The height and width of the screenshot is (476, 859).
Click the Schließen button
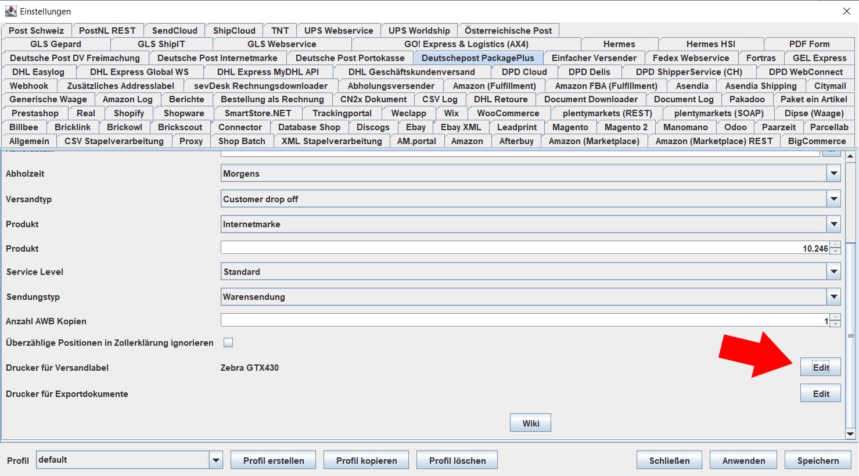point(669,460)
